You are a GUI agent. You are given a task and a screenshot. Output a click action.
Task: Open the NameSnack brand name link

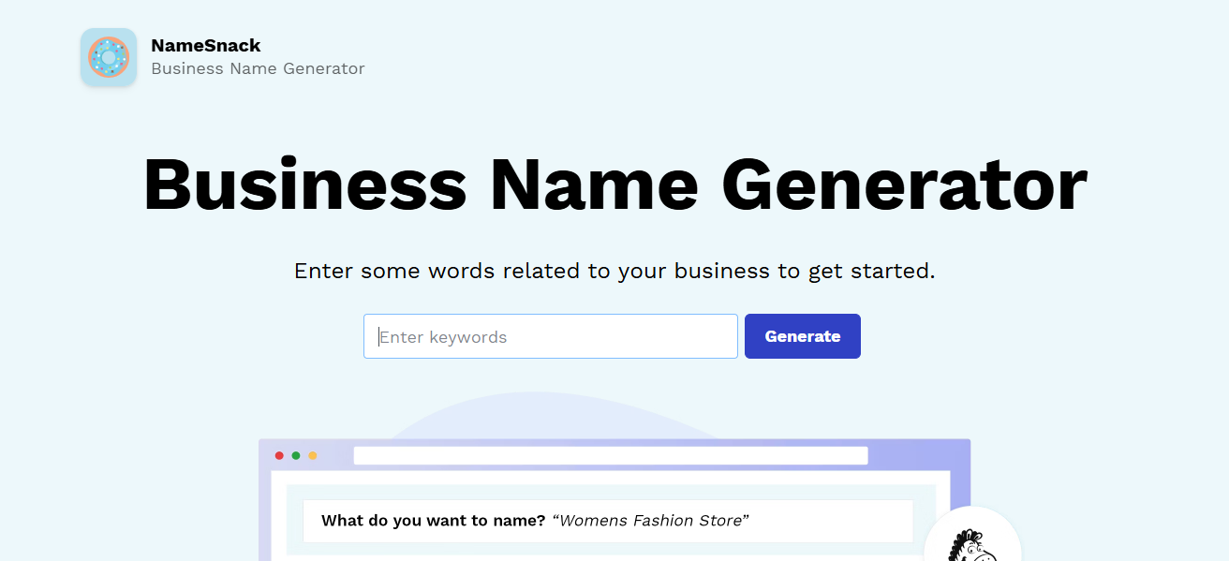(x=206, y=45)
